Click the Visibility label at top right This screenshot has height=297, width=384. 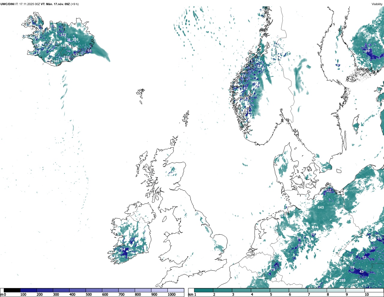(377, 4)
